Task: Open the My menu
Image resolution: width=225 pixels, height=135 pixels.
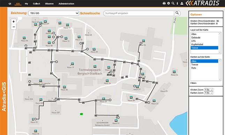Action: point(27,3)
